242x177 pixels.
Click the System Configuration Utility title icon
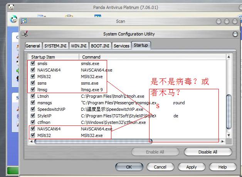25,33
